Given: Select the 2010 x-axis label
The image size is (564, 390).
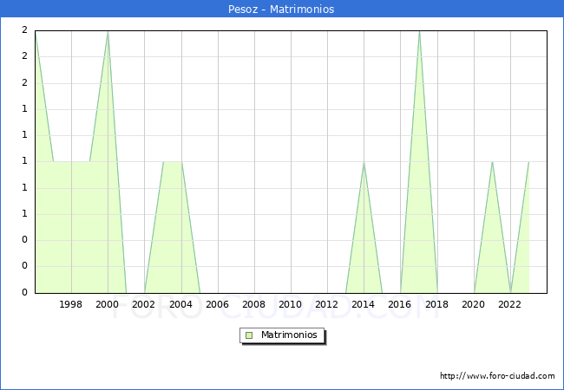Looking at the screenshot, I should pyautogui.click(x=291, y=304).
